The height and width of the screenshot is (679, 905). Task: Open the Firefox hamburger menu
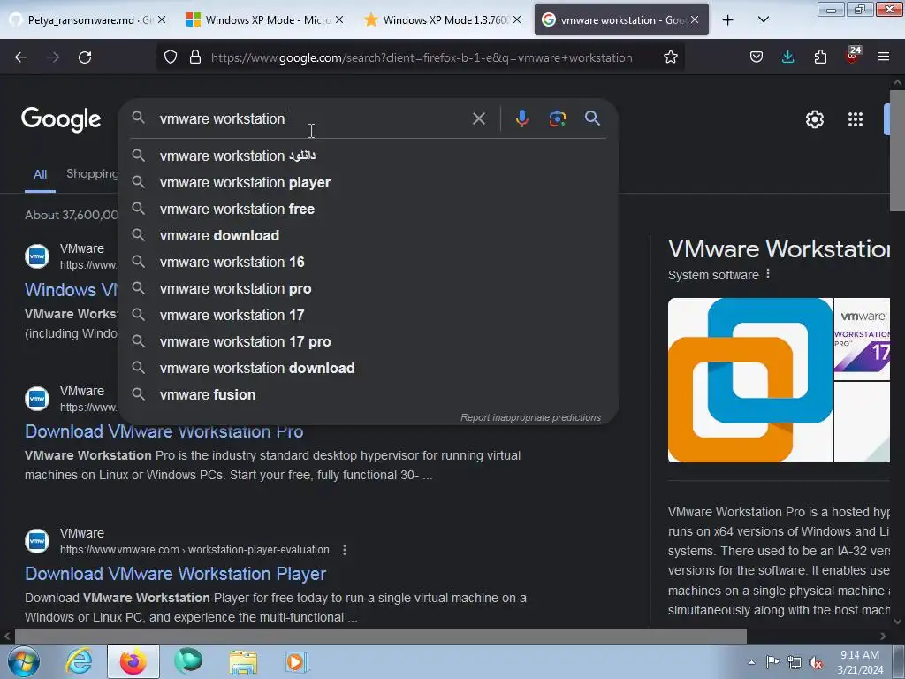coord(884,57)
